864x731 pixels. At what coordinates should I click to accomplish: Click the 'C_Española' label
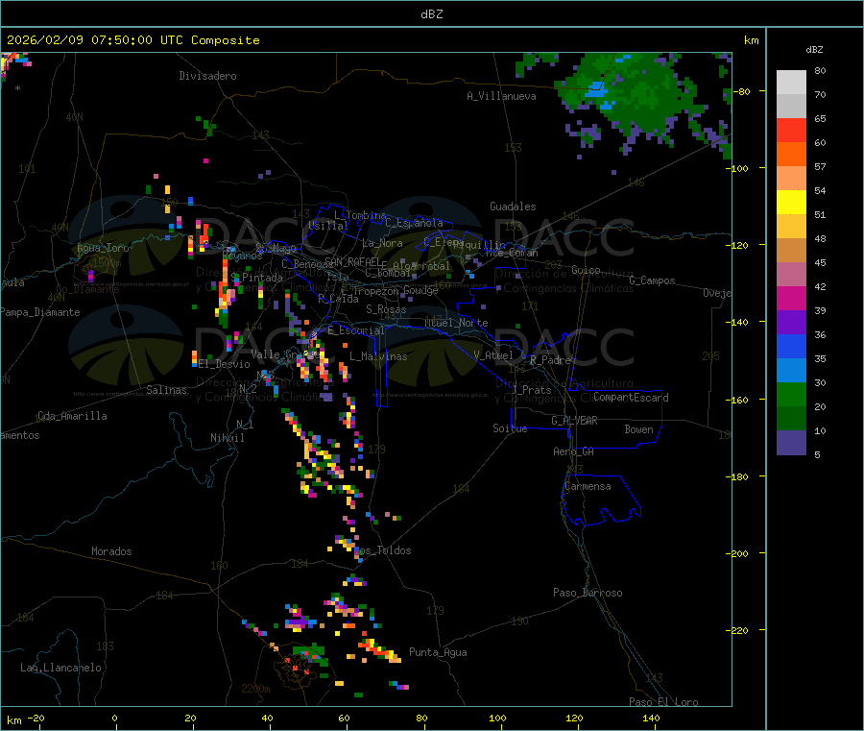pyautogui.click(x=414, y=223)
